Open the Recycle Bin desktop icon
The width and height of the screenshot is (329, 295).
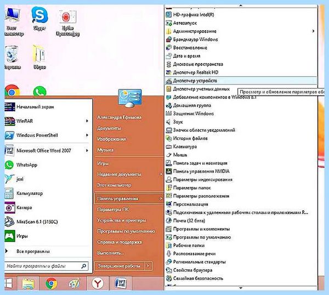pyautogui.click(x=12, y=57)
